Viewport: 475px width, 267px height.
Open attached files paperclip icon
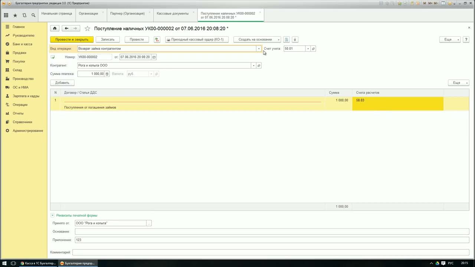point(295,39)
